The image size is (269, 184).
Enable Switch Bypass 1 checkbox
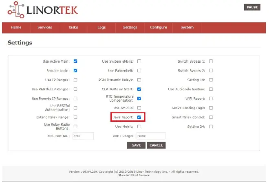pos(211,61)
